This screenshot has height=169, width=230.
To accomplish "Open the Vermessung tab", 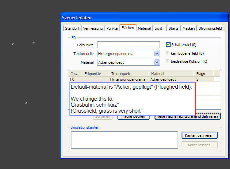I will [x=93, y=28].
